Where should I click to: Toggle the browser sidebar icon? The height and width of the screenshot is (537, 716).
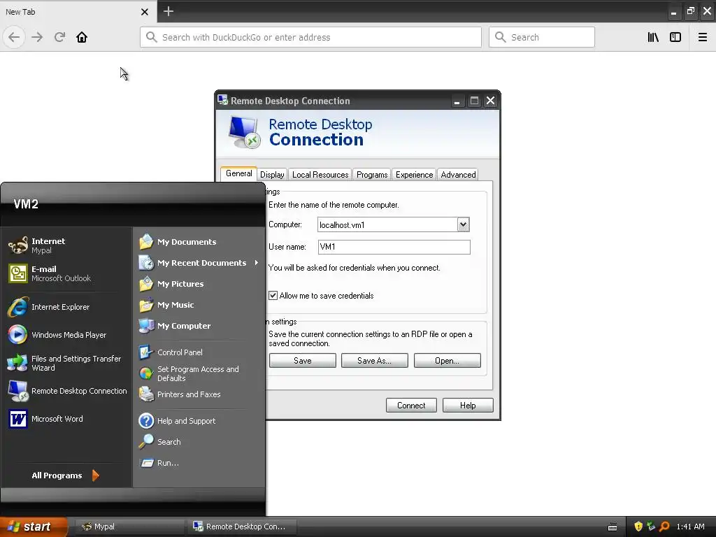pos(675,37)
